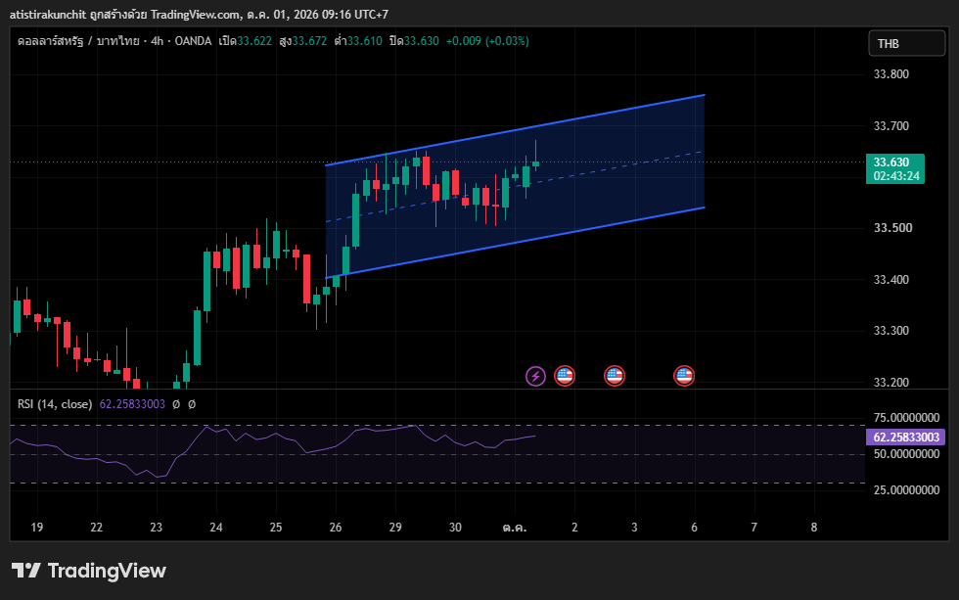Click the RSI (14, close) indicator label
Viewport: 959px width, 600px height.
coord(55,404)
